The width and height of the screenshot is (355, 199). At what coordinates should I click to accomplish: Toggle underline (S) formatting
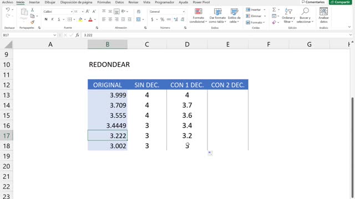[59, 19]
